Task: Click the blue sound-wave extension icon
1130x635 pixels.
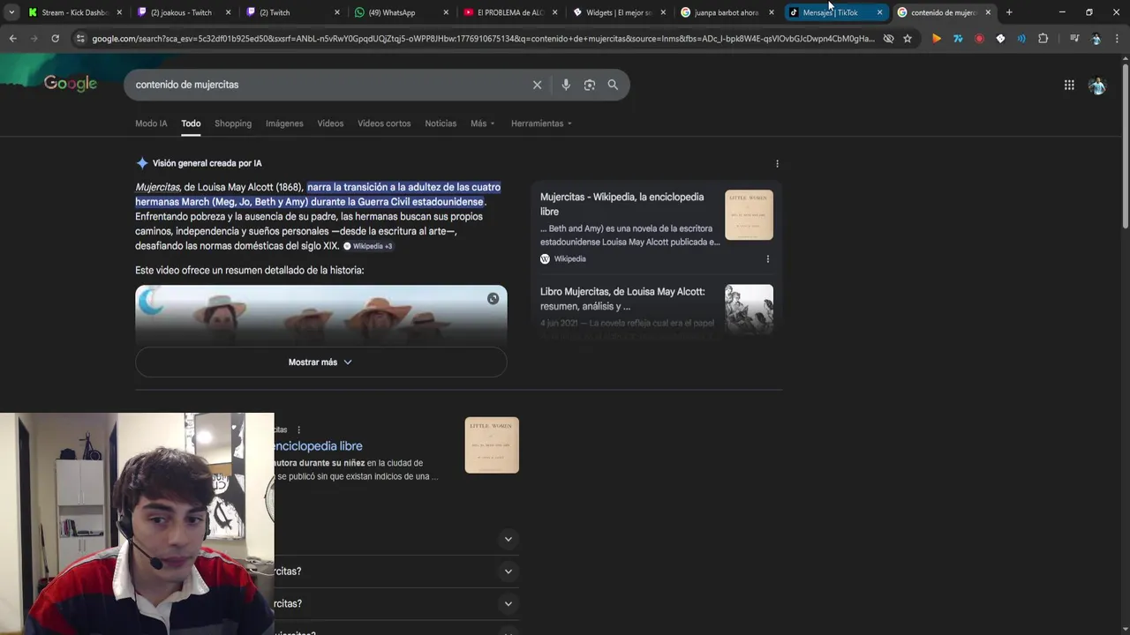Action: point(1021,39)
